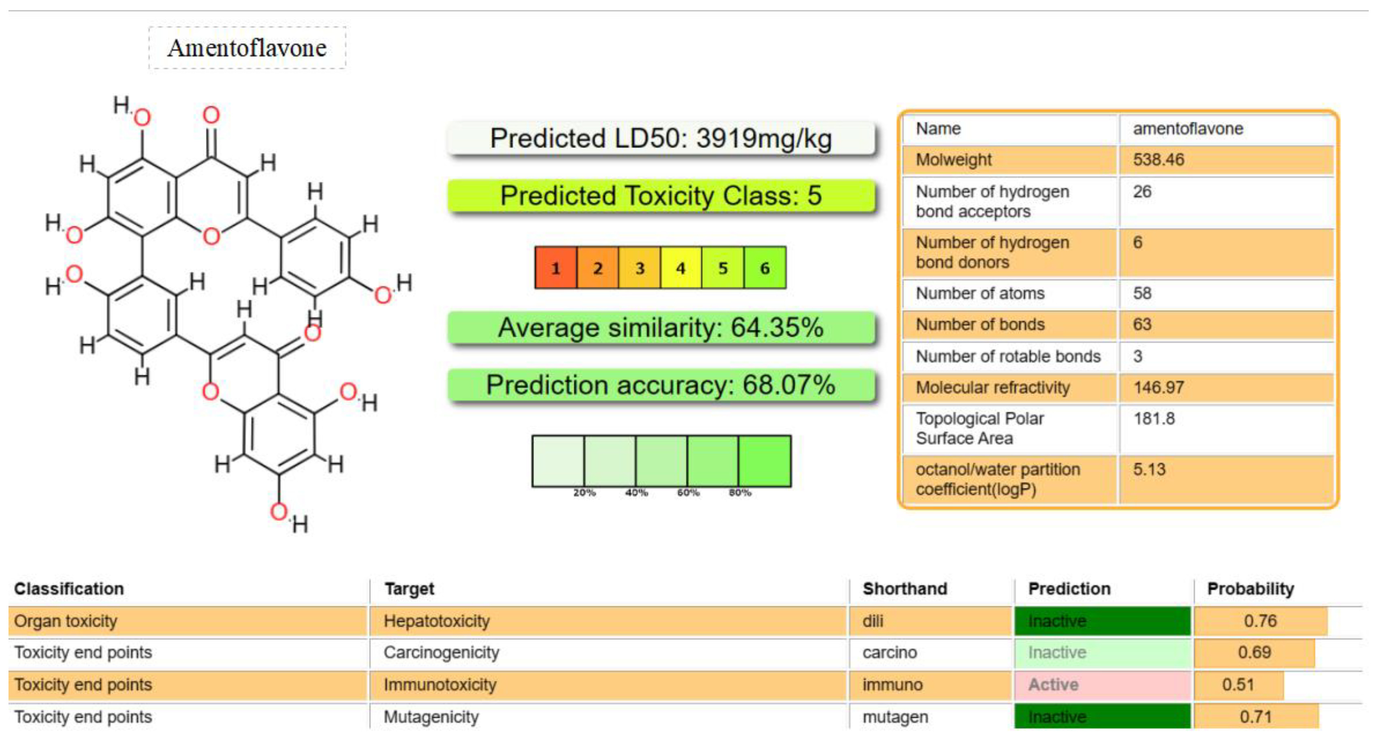
Task: Select toxicity class 3 color box
Action: (x=639, y=267)
